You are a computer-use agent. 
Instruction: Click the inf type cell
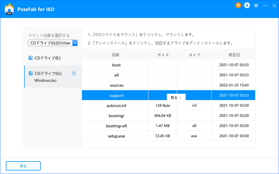194,105
